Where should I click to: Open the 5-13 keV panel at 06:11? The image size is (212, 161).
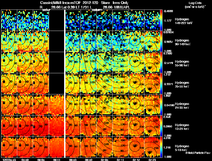[x=57, y=147]
